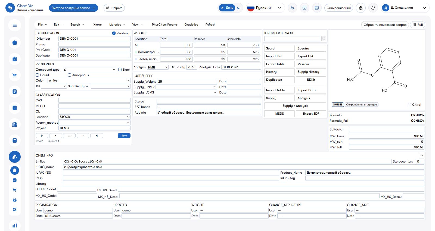
Task: Click the magnifier next to IDNumber search field
Action: 324,39
